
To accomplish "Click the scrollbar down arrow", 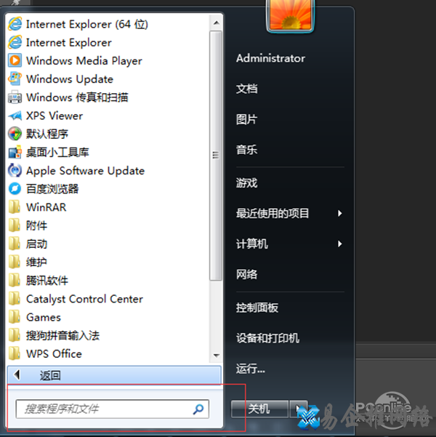I will (x=217, y=356).
